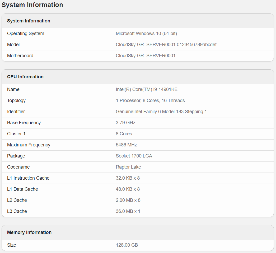Click the 36.0 MB x 1 L3 value
This screenshot has width=276, height=253.
coord(128,211)
